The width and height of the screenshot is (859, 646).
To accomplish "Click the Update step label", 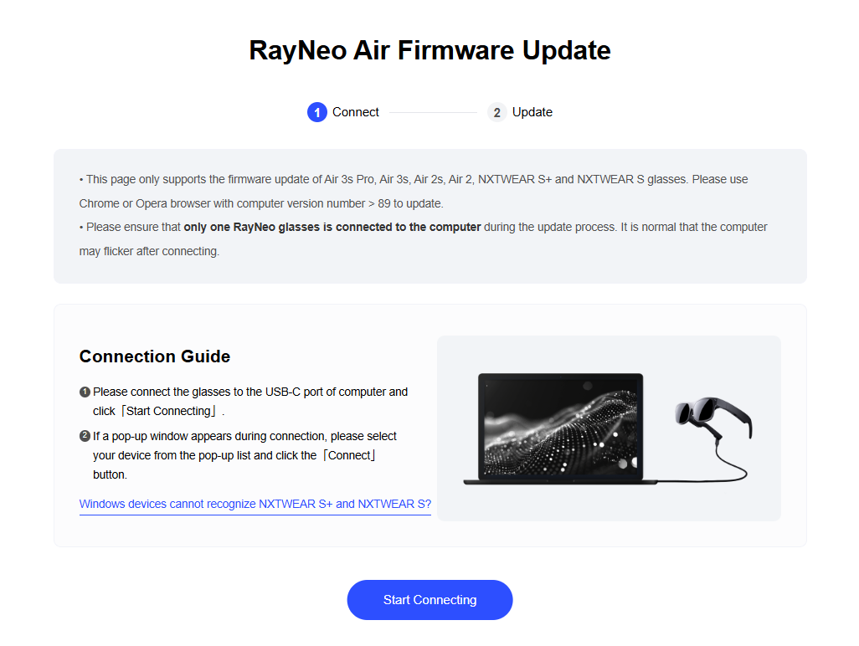I will pos(532,112).
